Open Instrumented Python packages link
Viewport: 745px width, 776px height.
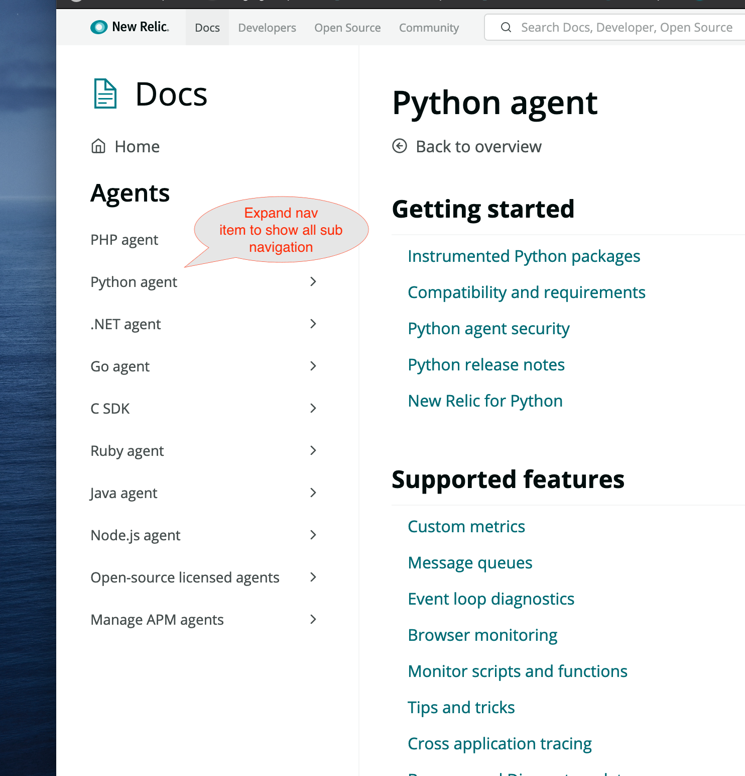[x=524, y=256]
